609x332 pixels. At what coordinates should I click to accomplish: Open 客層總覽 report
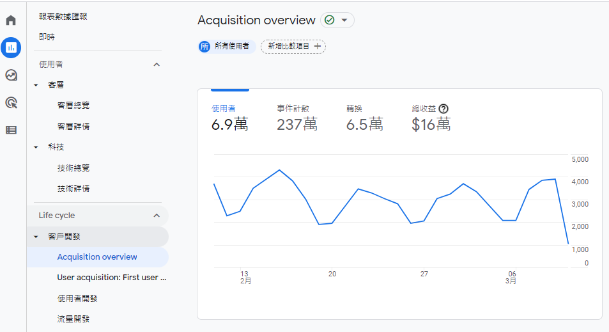73,106
